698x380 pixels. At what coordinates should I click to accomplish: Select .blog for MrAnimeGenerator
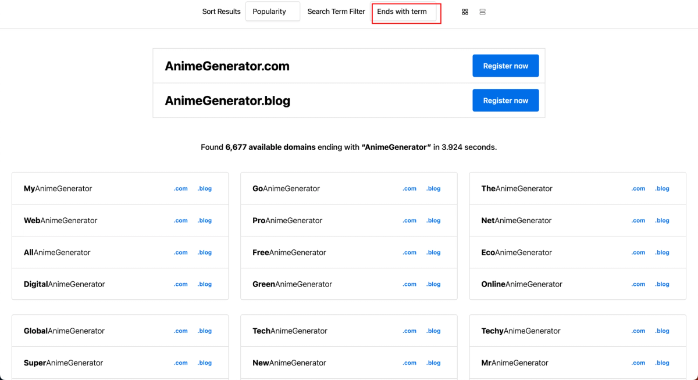pyautogui.click(x=662, y=363)
